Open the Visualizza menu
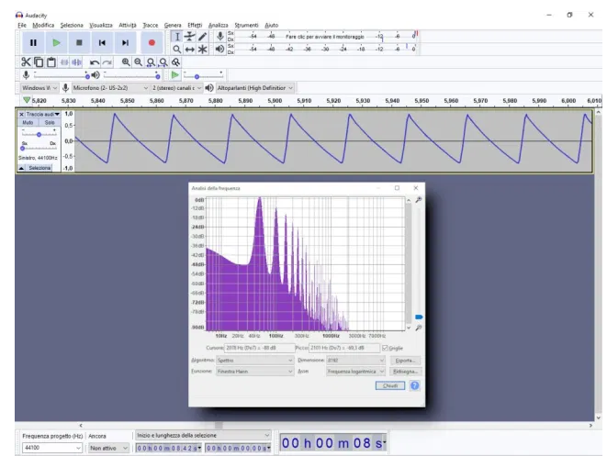Viewport: 607px width, 456px height. click(x=101, y=25)
